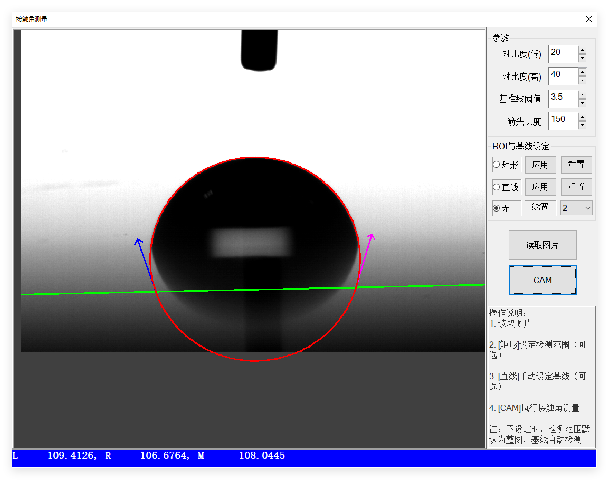This screenshot has height=480, width=609.
Task: Increase 箭头长度 with the up arrow
Action: 582,117
